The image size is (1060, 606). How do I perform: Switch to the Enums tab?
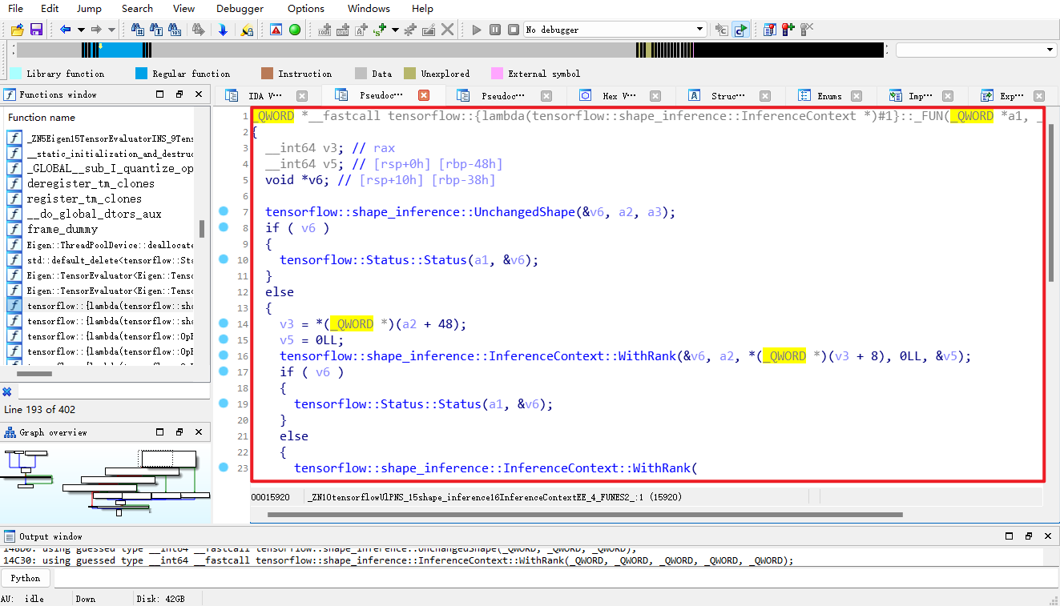tap(829, 95)
